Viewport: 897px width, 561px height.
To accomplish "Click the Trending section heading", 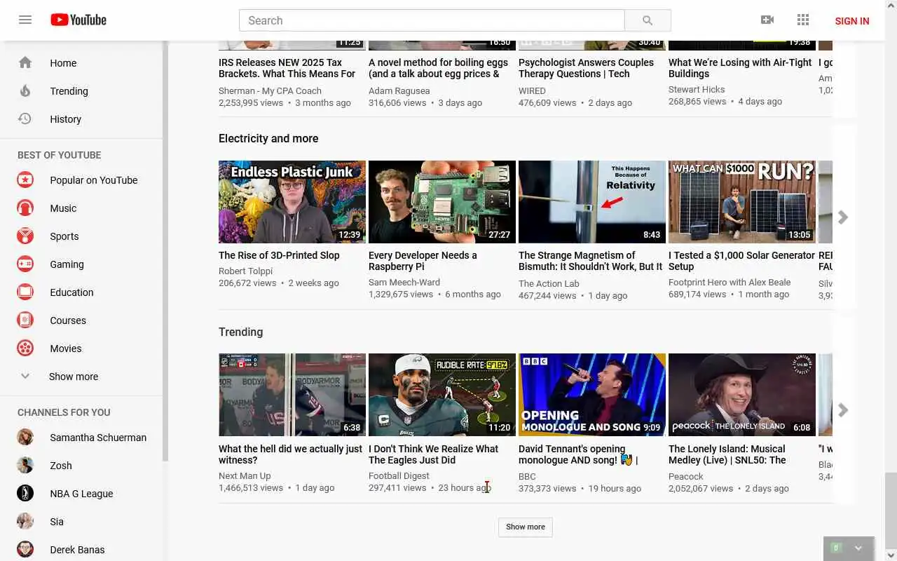I will pyautogui.click(x=240, y=332).
